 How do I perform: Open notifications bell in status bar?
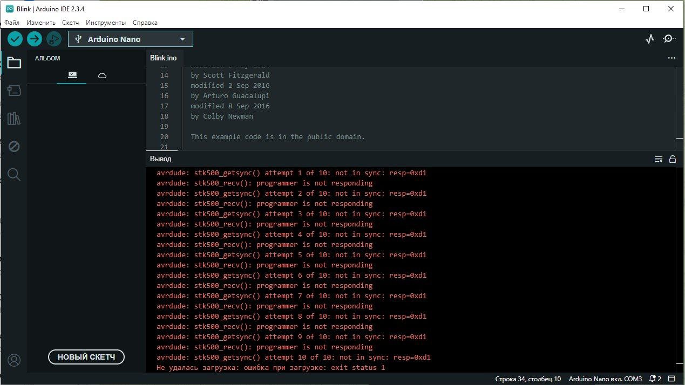click(x=655, y=379)
